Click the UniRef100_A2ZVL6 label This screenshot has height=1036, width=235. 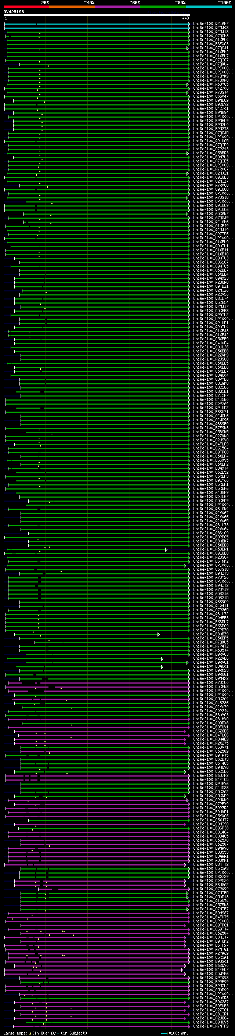(x=211, y=658)
